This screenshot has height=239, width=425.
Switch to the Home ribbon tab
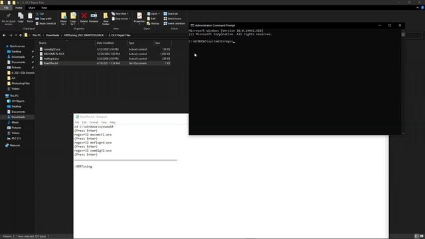[19, 7]
